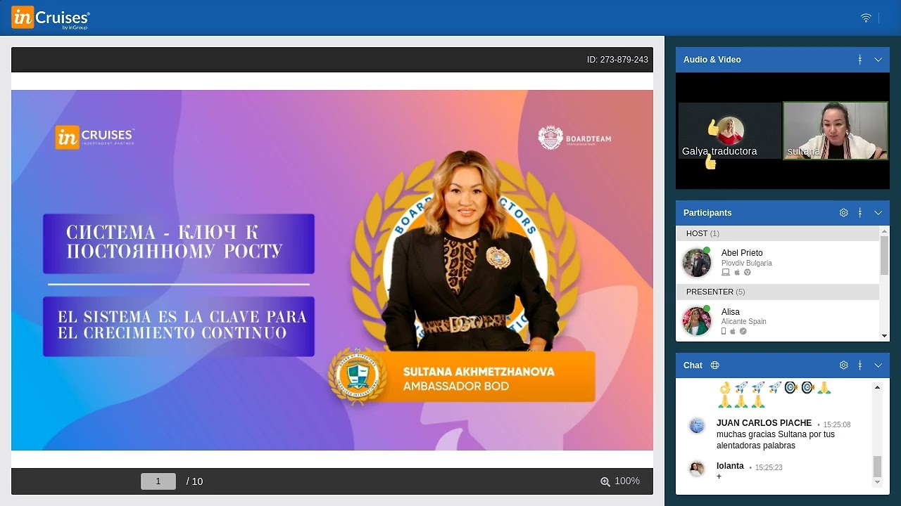Click Chat scroll up arrow

click(x=877, y=388)
